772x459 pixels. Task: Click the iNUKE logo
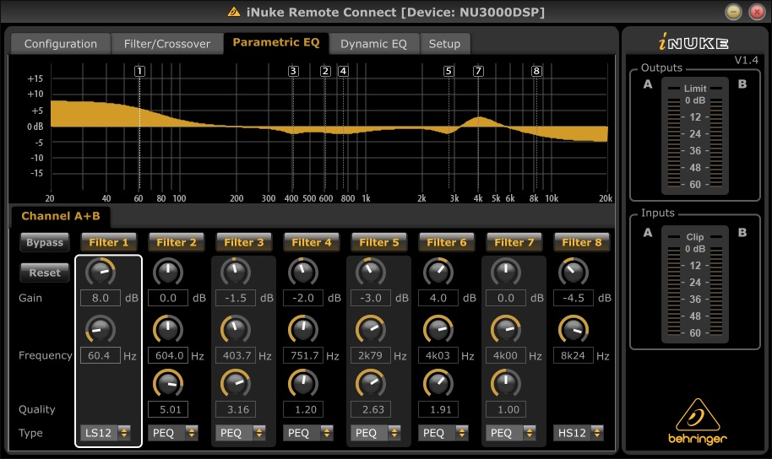(x=693, y=42)
